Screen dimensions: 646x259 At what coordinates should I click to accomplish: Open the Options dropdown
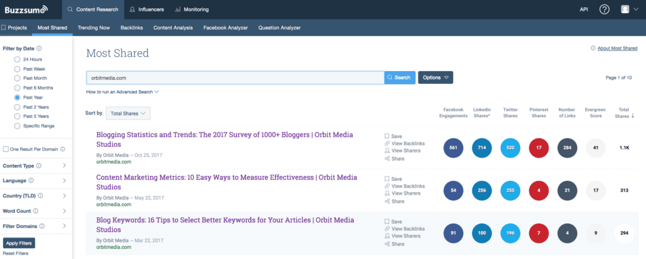click(435, 78)
